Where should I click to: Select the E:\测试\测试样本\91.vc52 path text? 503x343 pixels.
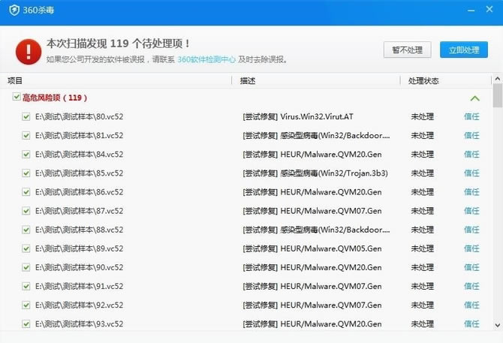(80, 286)
